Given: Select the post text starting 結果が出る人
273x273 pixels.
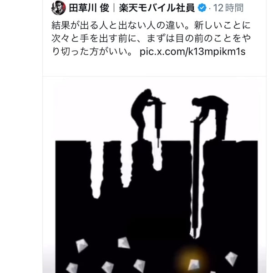Looking at the screenshot, I should click(151, 38).
